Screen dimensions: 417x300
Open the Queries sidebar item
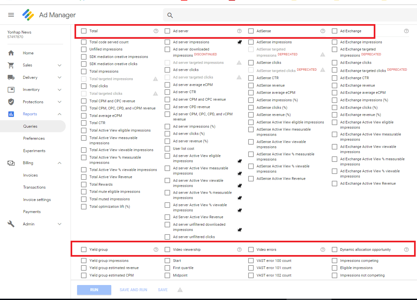(33, 126)
